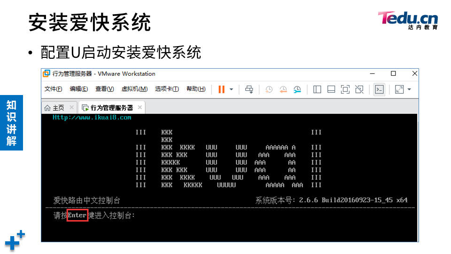
Task: Expand the stretch display dropdown arrow
Action: coord(409,89)
